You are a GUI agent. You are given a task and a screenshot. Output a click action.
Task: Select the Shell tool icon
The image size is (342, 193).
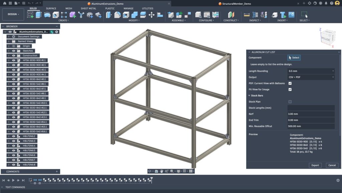tap(126, 15)
